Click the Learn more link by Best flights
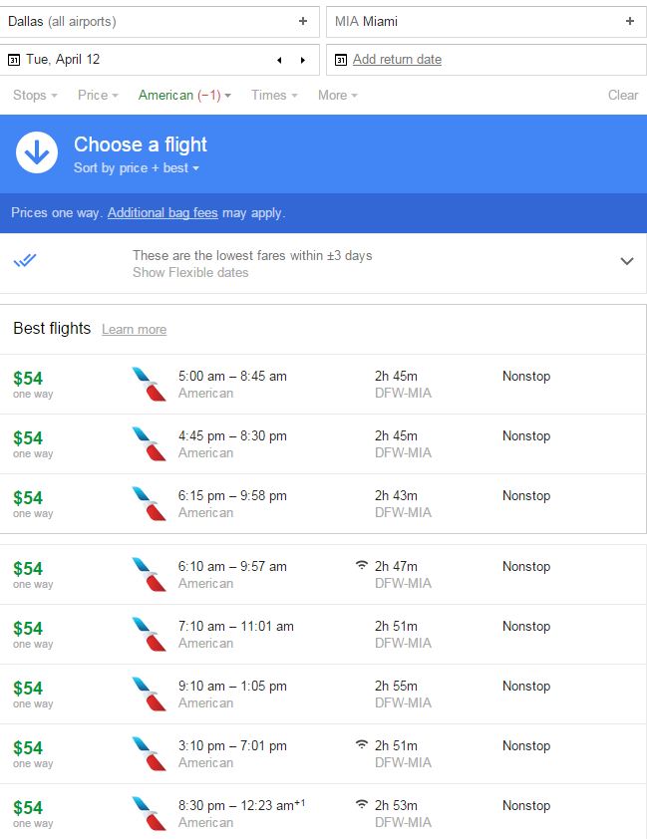Image resolution: width=647 pixels, height=839 pixels. click(134, 330)
